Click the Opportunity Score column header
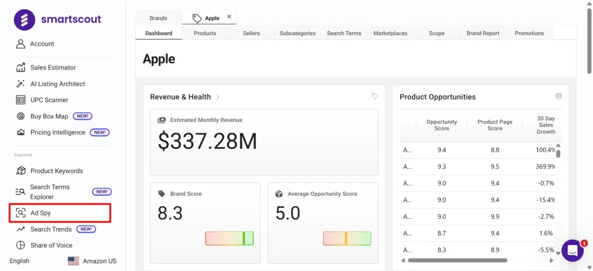 coord(441,125)
